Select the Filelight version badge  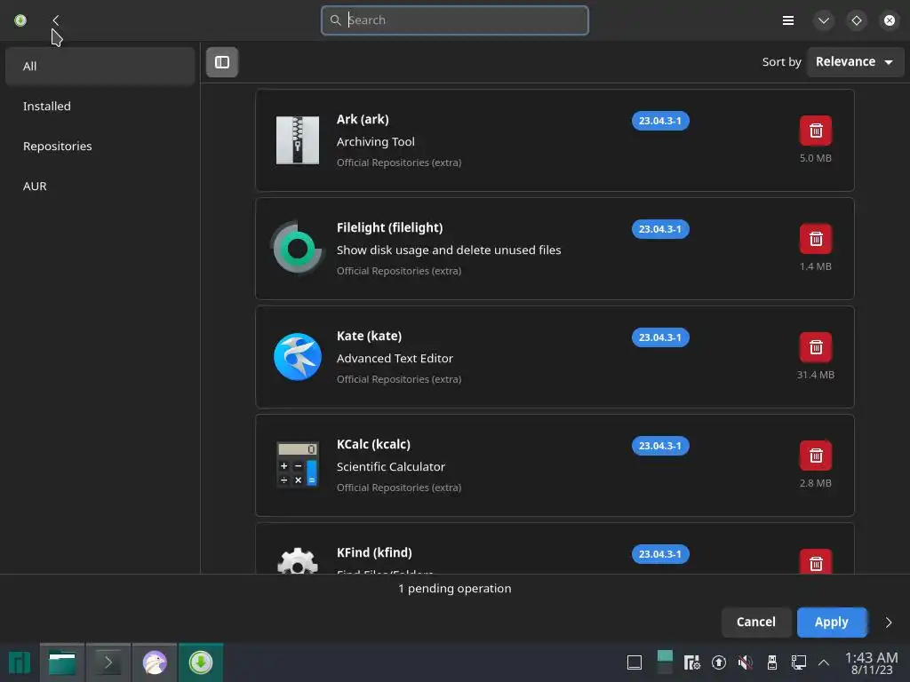coord(660,229)
